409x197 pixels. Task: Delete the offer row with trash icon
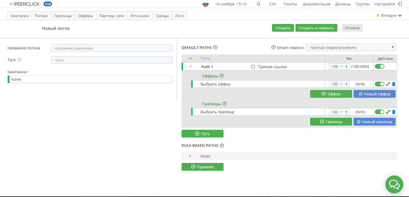394,84
